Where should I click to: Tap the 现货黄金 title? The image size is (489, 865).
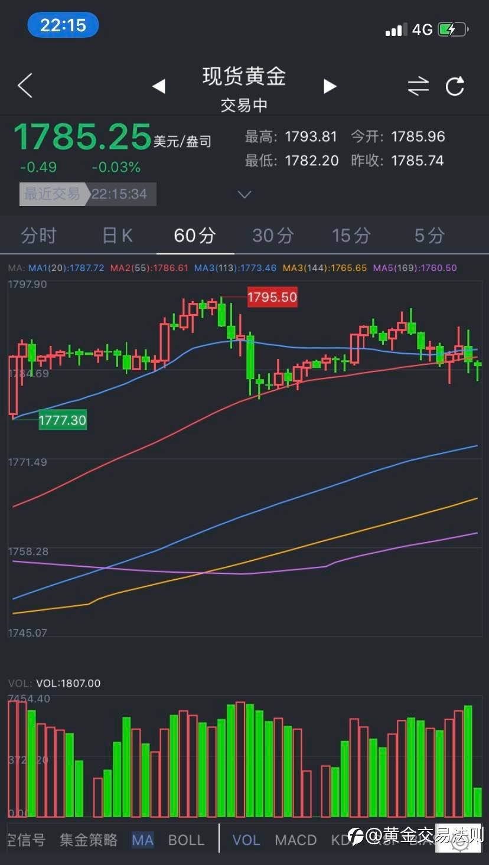(x=244, y=76)
